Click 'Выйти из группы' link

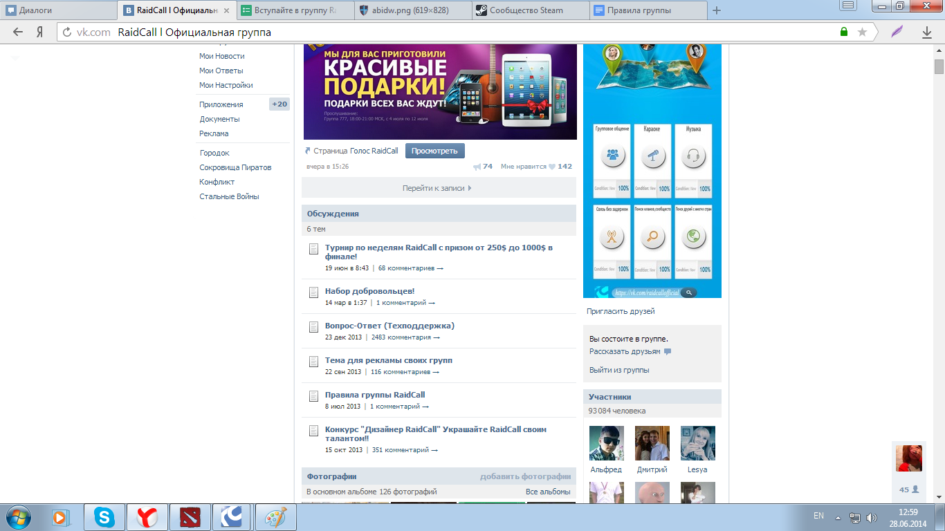click(x=619, y=370)
